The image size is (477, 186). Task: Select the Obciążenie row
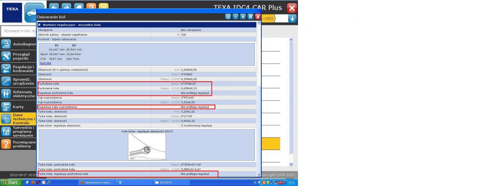pyautogui.click(x=147, y=30)
